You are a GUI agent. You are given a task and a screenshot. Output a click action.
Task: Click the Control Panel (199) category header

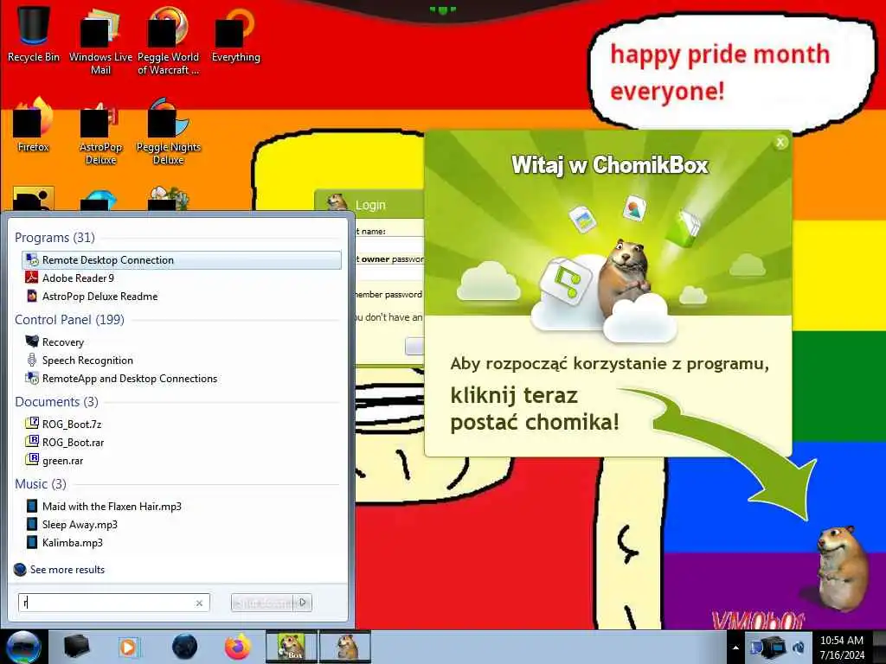[x=69, y=320]
